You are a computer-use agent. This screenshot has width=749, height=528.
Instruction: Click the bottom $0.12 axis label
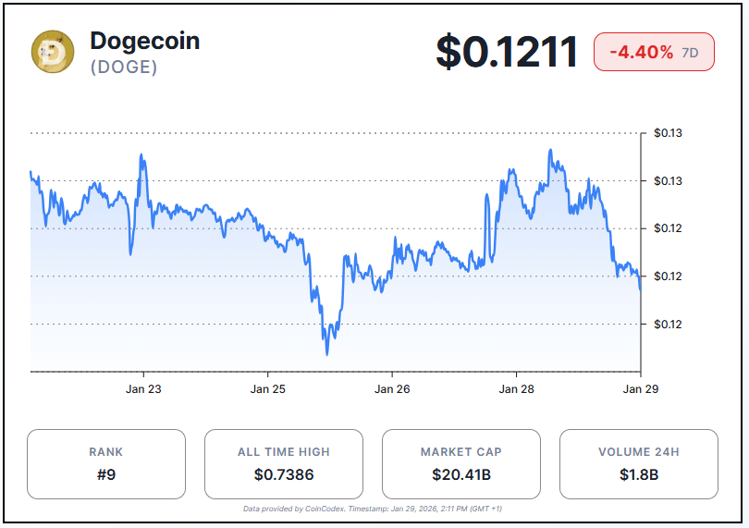pyautogui.click(x=668, y=324)
